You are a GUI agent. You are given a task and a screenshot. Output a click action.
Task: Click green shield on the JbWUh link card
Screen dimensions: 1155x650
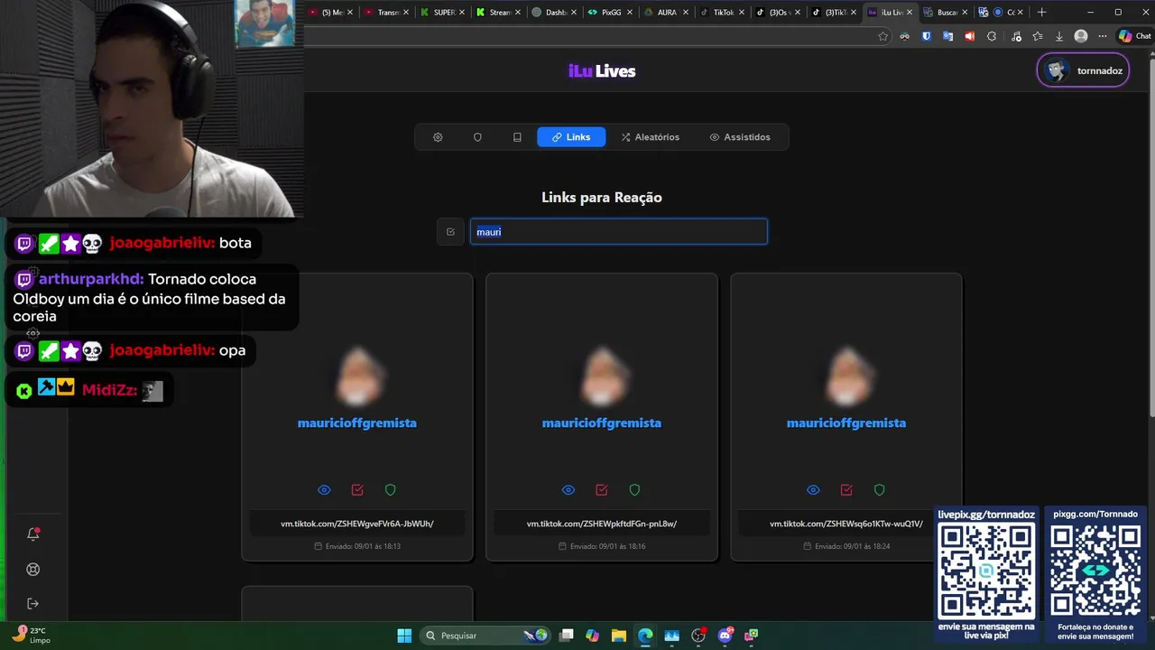391,490
